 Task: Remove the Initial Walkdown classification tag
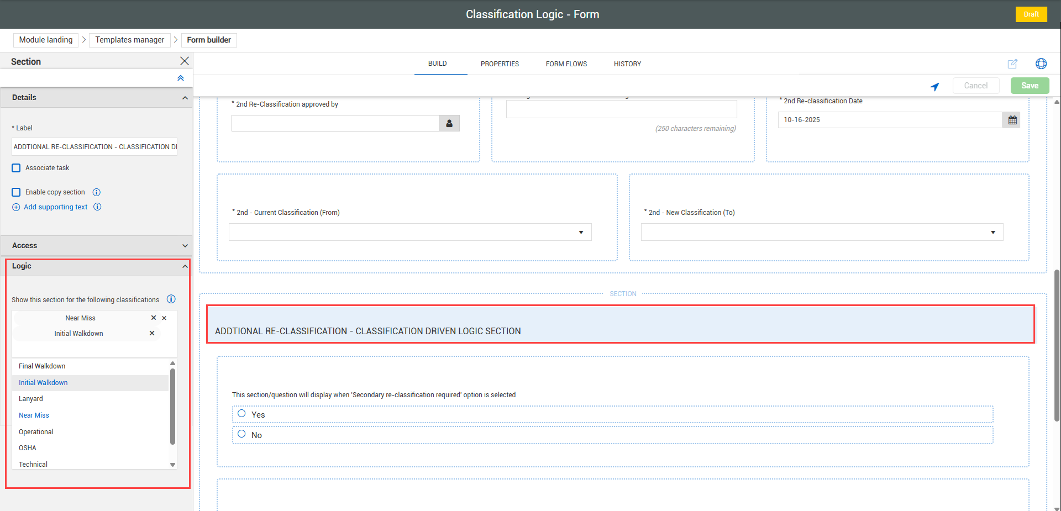click(x=152, y=333)
